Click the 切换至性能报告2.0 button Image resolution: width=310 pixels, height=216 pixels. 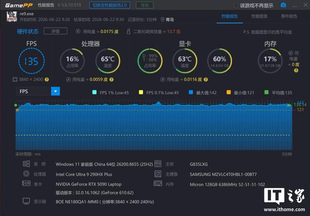[109, 5]
